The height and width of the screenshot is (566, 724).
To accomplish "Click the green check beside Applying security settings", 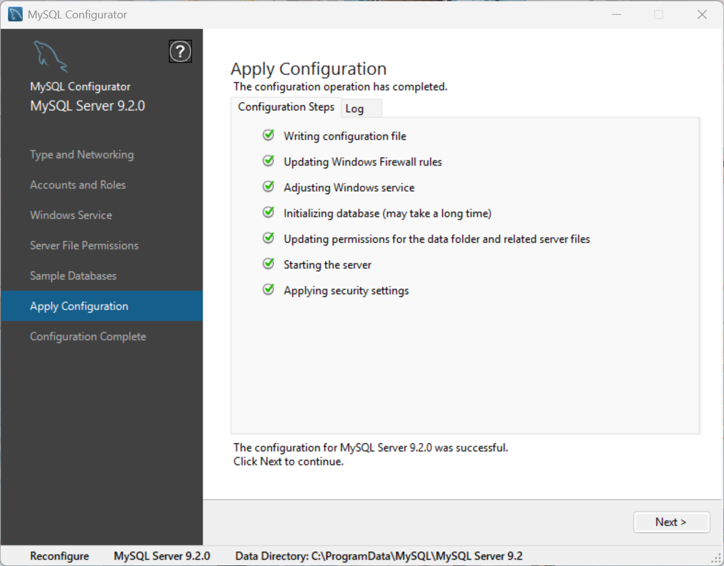I will tap(269, 290).
